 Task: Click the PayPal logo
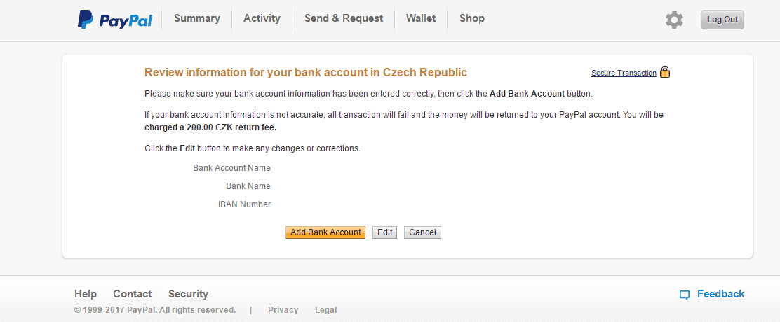click(115, 20)
